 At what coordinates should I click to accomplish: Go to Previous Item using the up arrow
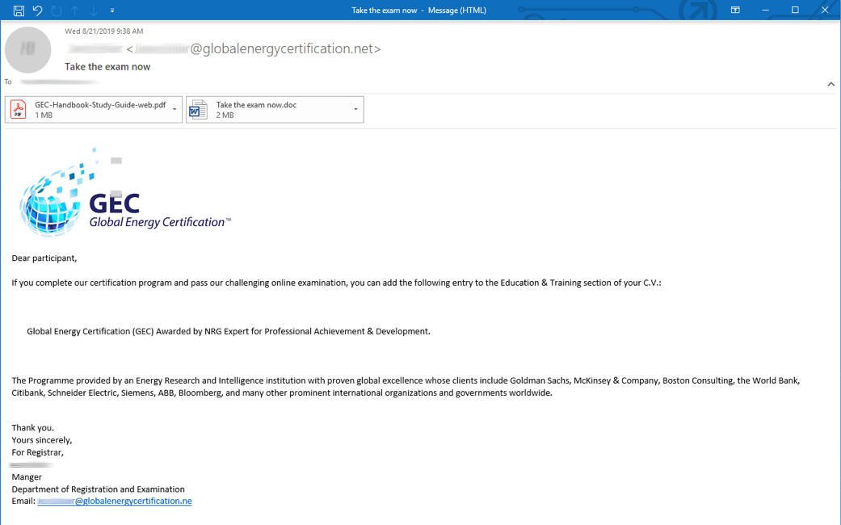pos(75,10)
